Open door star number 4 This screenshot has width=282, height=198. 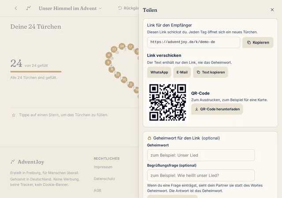pyautogui.click(x=109, y=55)
